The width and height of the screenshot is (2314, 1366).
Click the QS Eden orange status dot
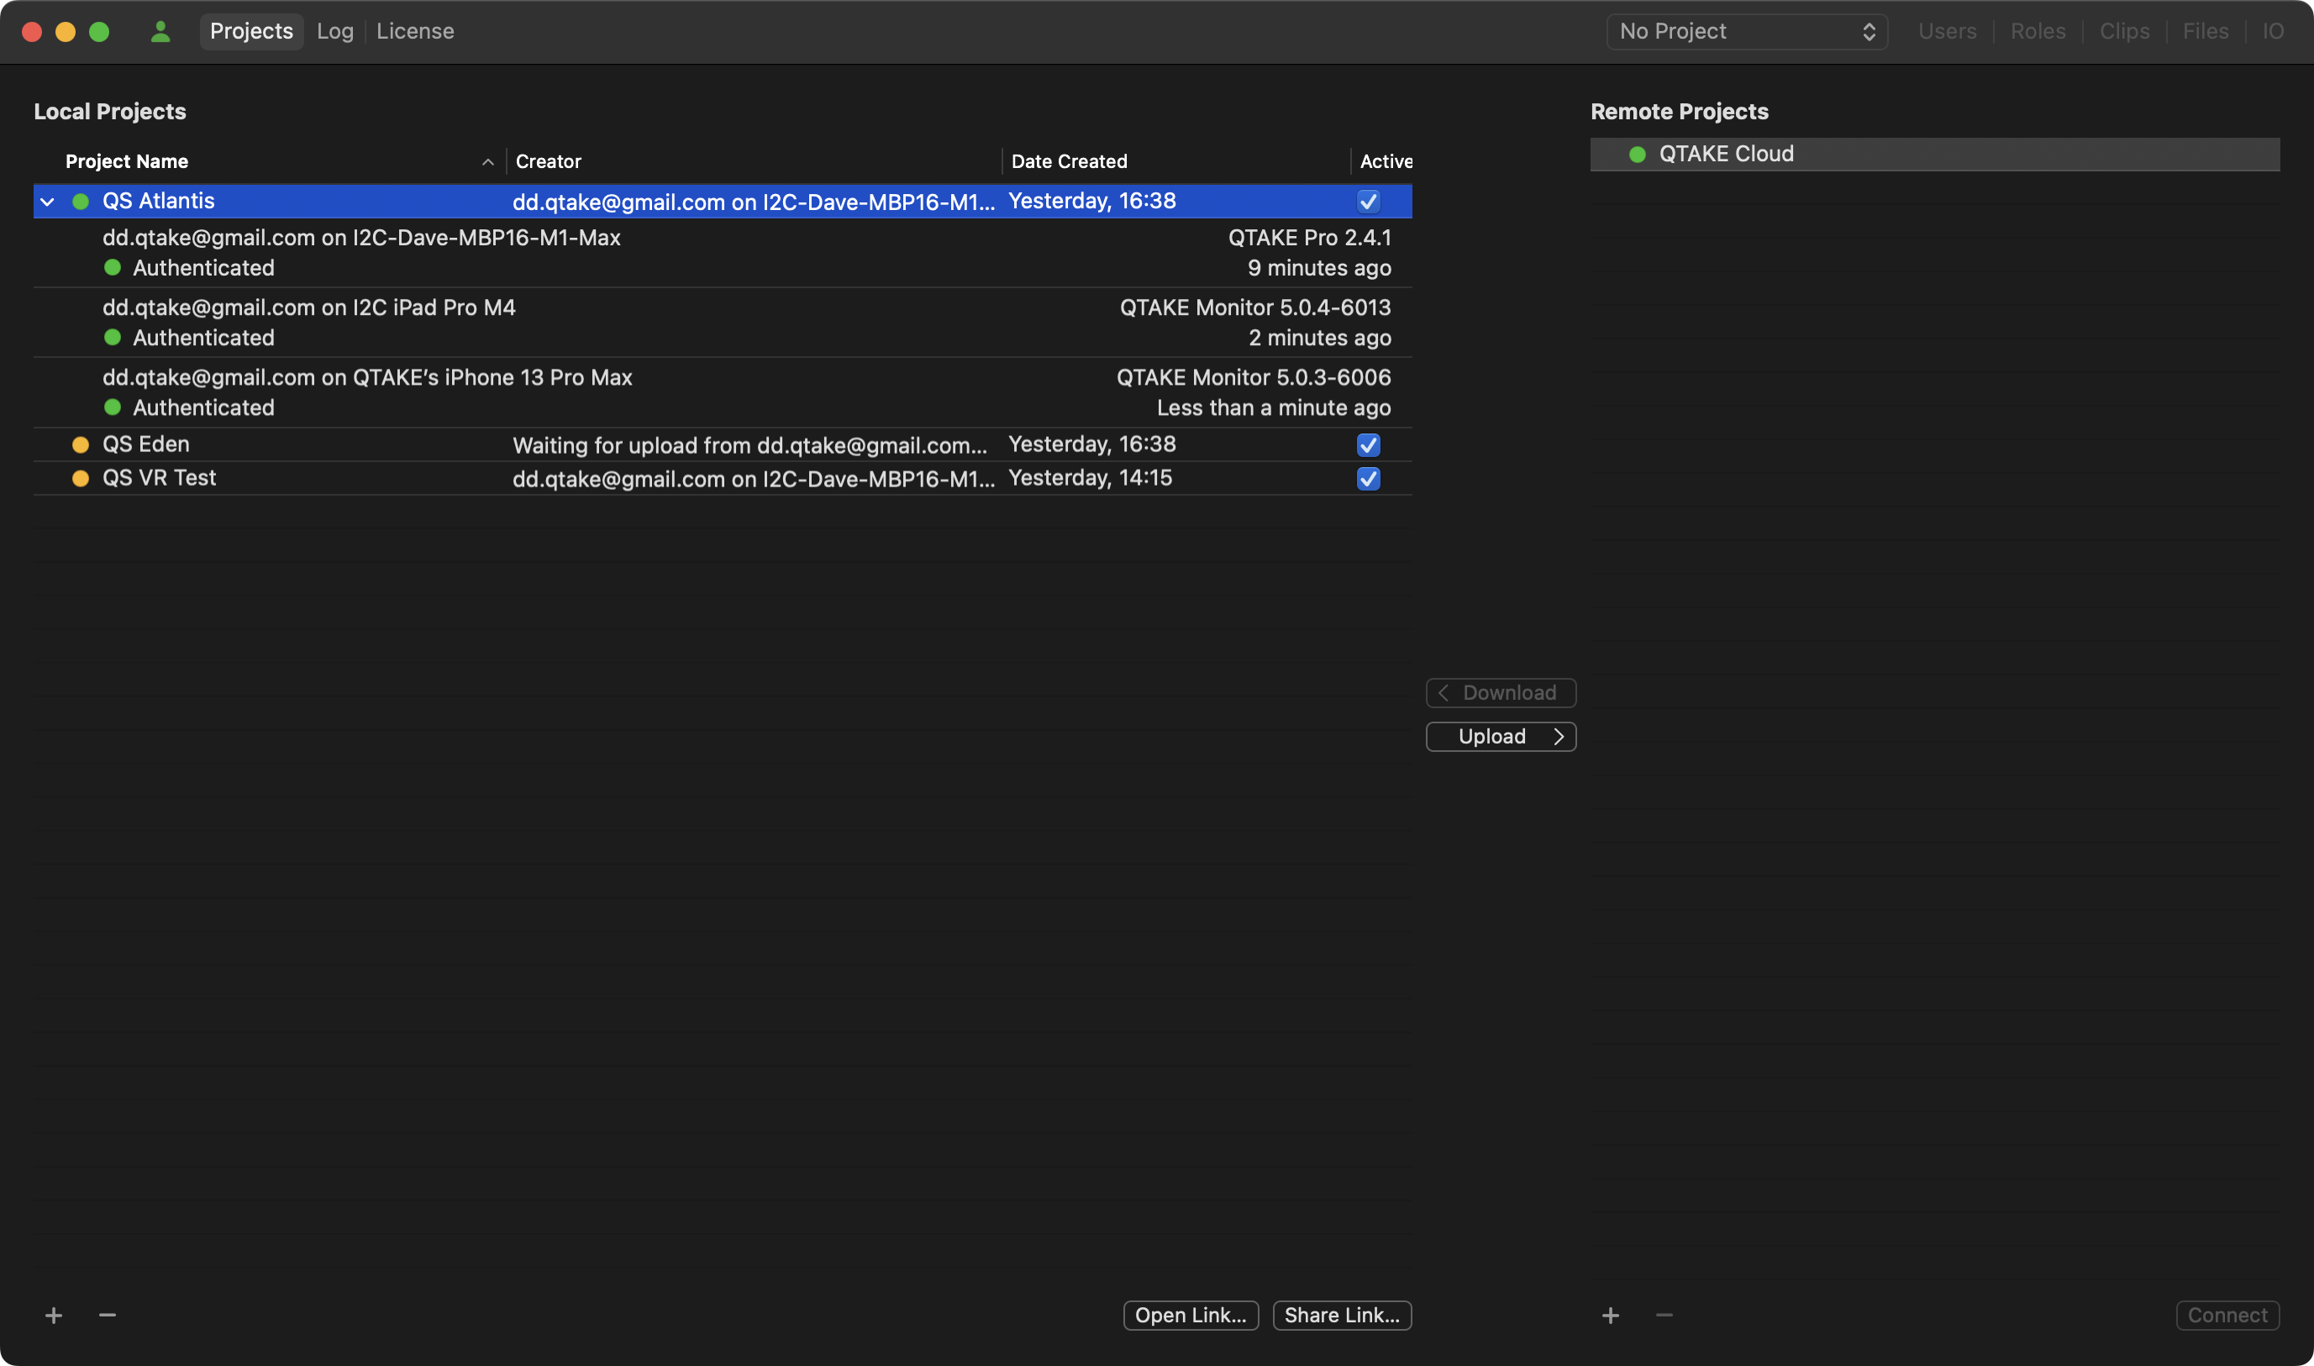(x=81, y=445)
